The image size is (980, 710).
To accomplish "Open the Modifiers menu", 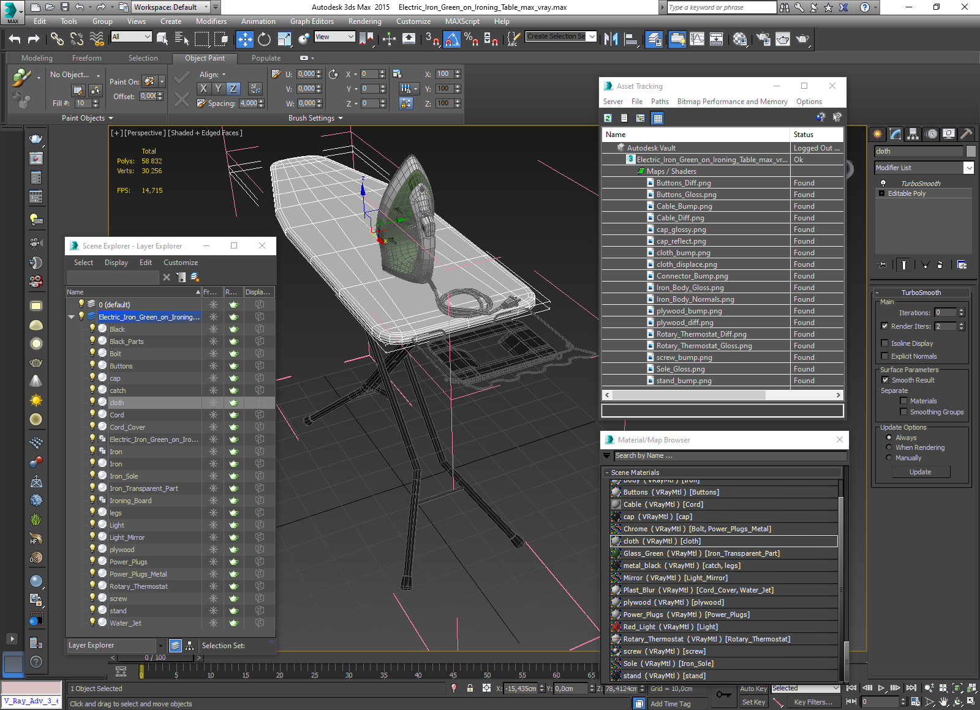I will (x=211, y=21).
